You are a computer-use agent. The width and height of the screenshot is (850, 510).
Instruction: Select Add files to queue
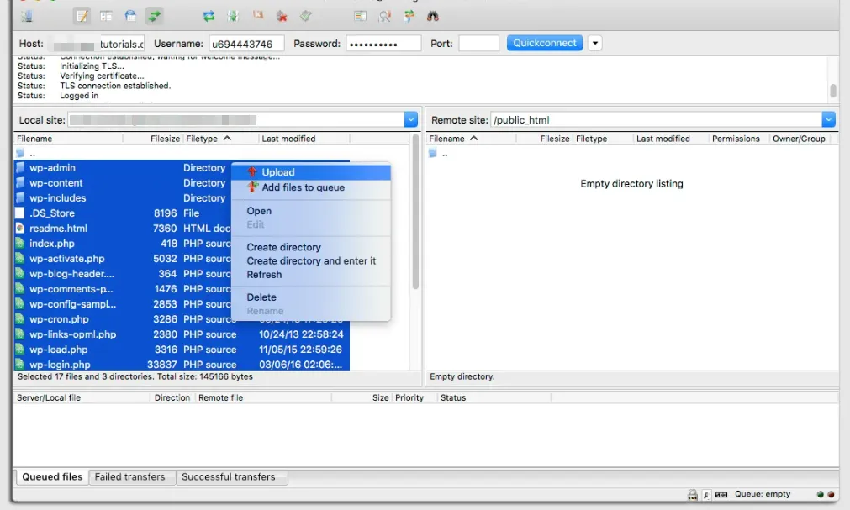click(x=311, y=187)
